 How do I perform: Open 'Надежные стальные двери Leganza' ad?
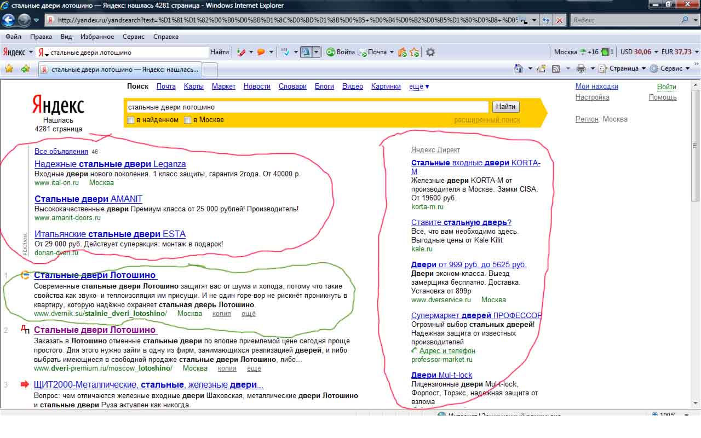pos(110,164)
